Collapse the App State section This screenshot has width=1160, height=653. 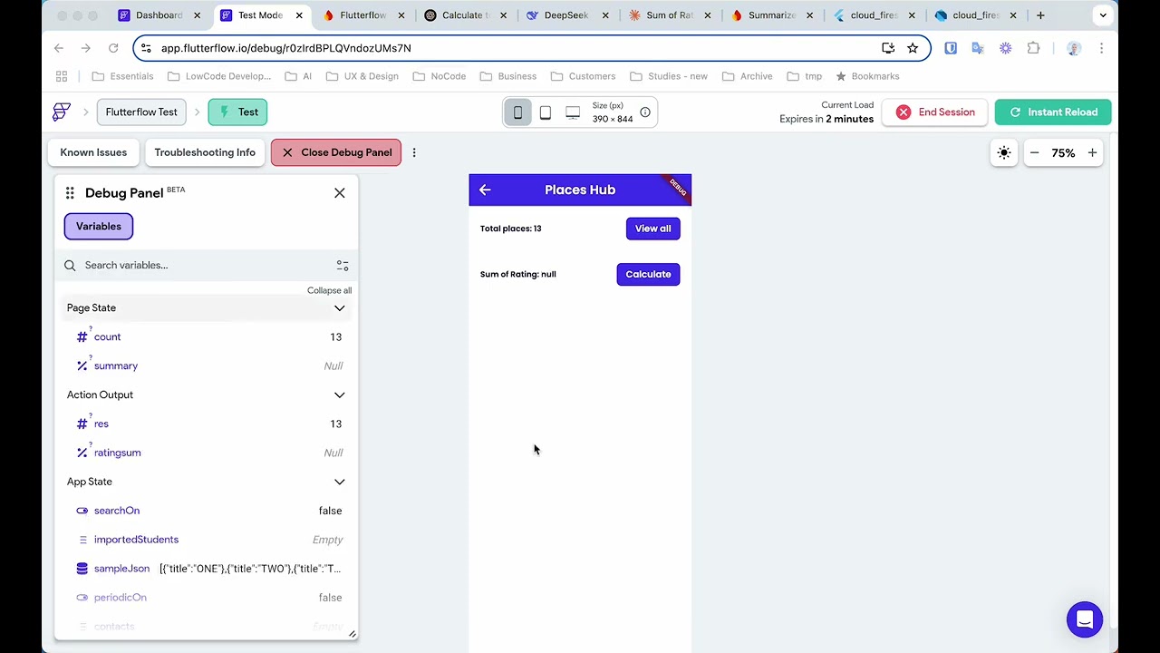(x=340, y=482)
